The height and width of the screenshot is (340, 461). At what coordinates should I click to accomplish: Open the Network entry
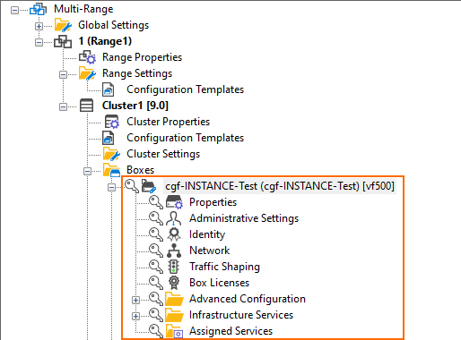210,251
